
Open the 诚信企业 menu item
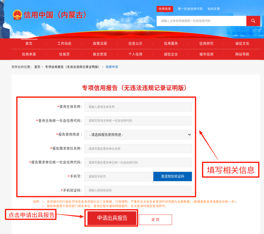(x=171, y=54)
